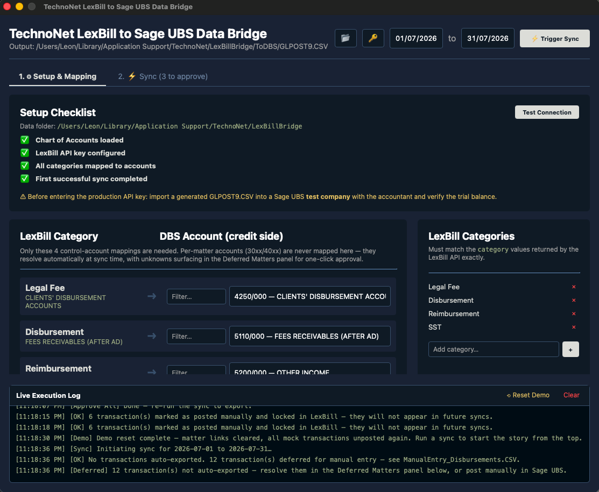This screenshot has height=492, width=599.
Task: Click the red close window button
Action: [7, 6]
